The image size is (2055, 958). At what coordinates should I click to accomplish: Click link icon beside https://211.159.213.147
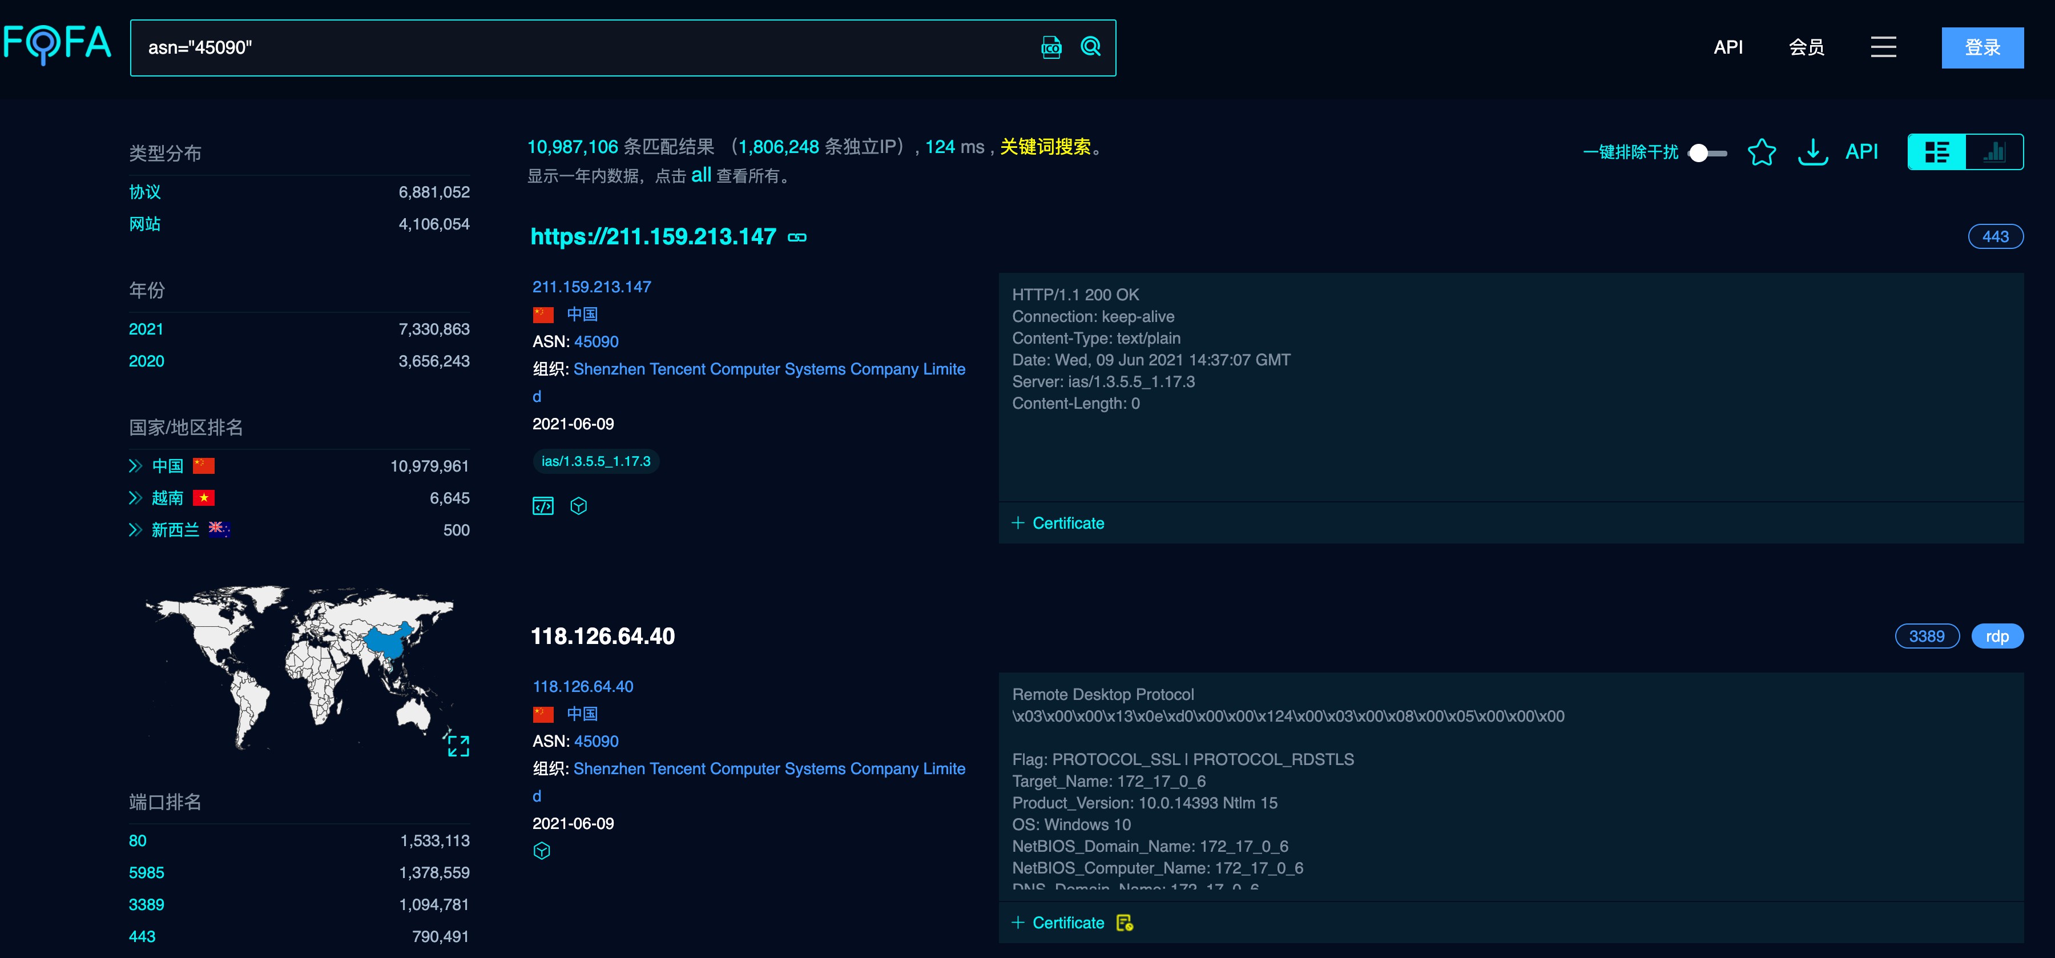tap(797, 237)
